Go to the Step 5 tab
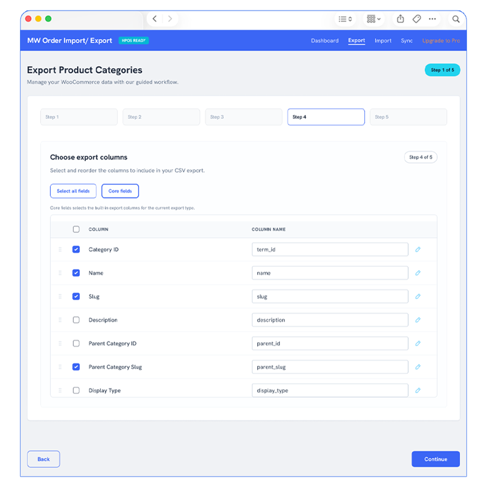The height and width of the screenshot is (487, 487). coord(408,117)
